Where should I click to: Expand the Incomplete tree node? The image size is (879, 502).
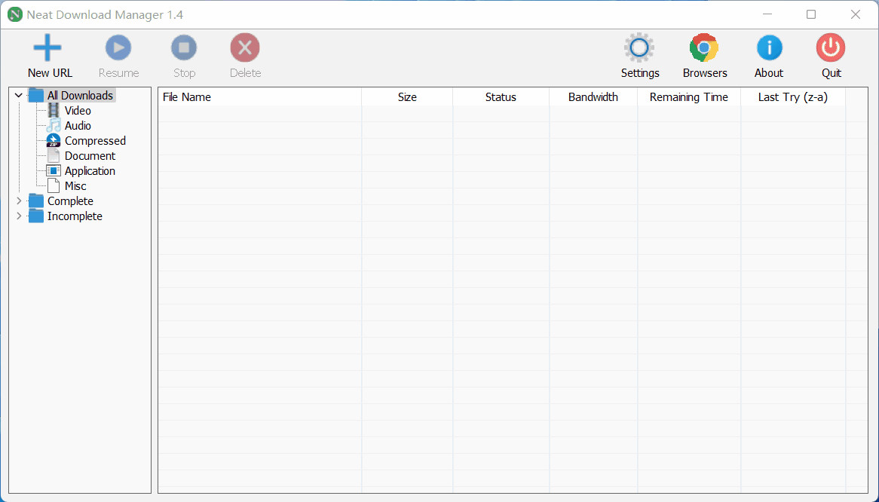point(19,216)
